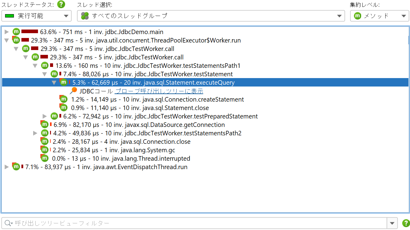The width and height of the screenshot is (410, 230).
Task: Click method icon of ThreadPoolExecutor$Worker.run
Action: 16,40
